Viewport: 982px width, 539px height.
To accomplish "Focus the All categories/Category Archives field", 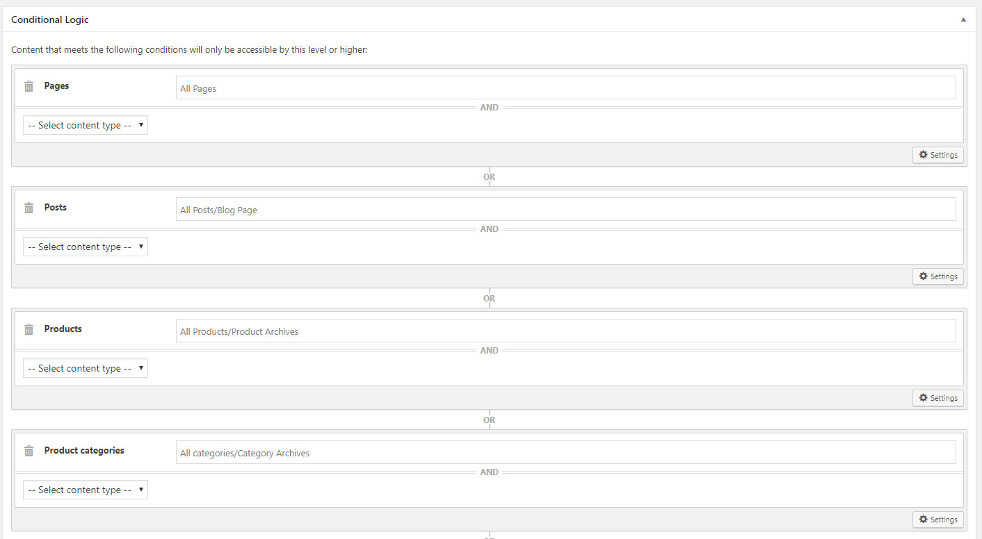I will [x=565, y=452].
